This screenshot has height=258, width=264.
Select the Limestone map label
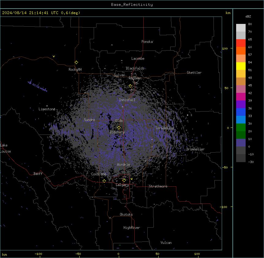[x=47, y=109]
